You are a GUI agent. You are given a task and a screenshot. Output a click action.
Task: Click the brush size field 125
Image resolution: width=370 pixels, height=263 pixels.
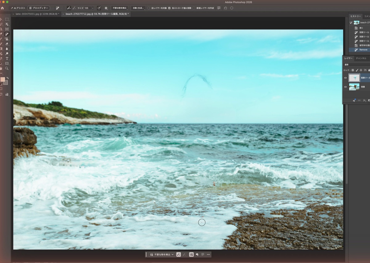87,8
